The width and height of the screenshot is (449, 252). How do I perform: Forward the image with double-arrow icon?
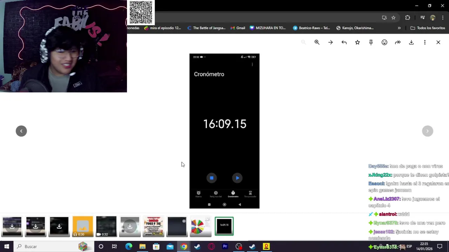click(x=398, y=42)
